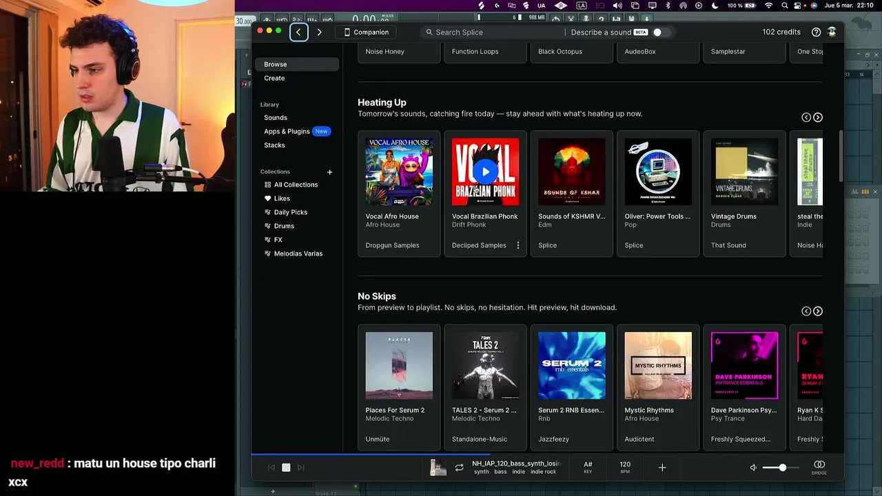Viewport: 882px width, 496px height.
Task: Click the Standalone-Music label link
Action: [480, 439]
